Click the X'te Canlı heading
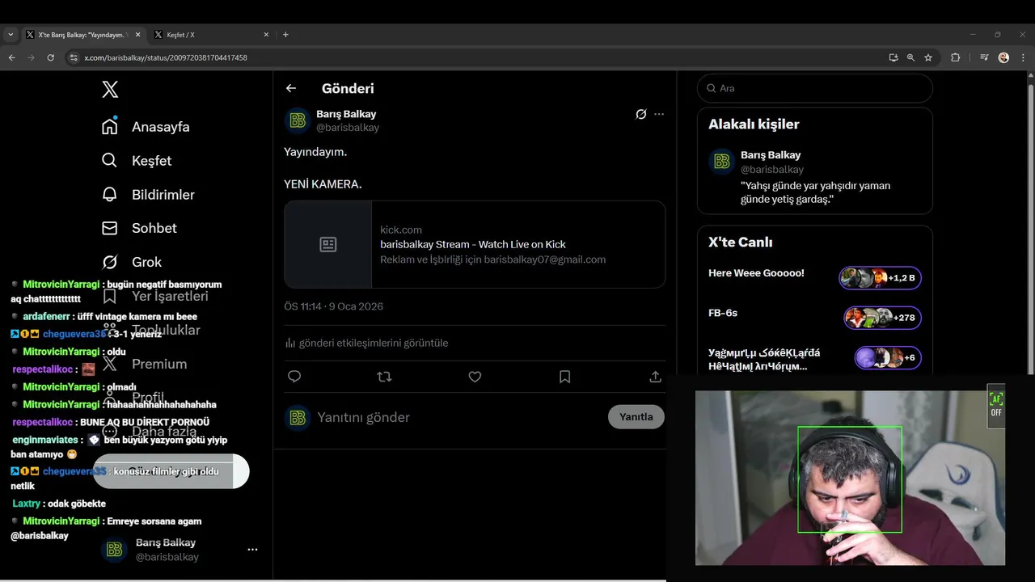The image size is (1035, 582). tap(740, 242)
